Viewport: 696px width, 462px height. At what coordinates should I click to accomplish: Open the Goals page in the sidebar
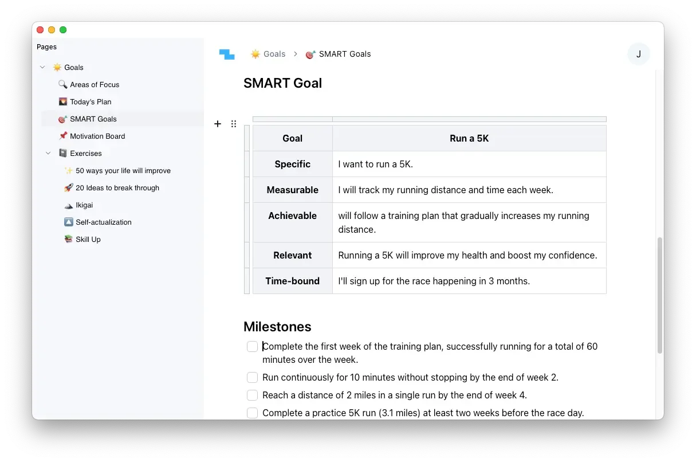[x=74, y=68]
